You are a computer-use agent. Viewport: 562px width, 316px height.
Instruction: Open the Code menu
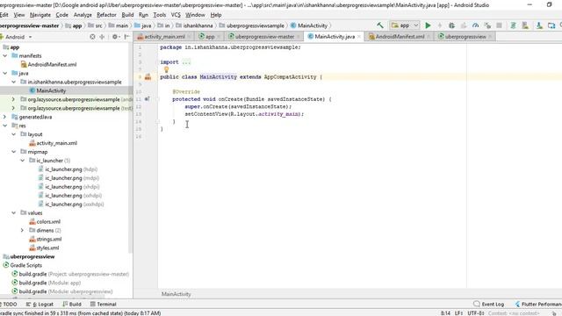tap(62, 15)
